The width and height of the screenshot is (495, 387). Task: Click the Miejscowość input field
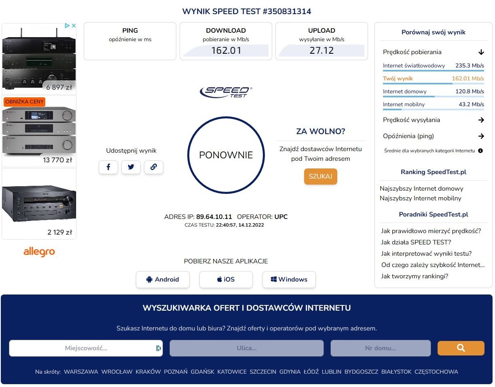pos(86,348)
